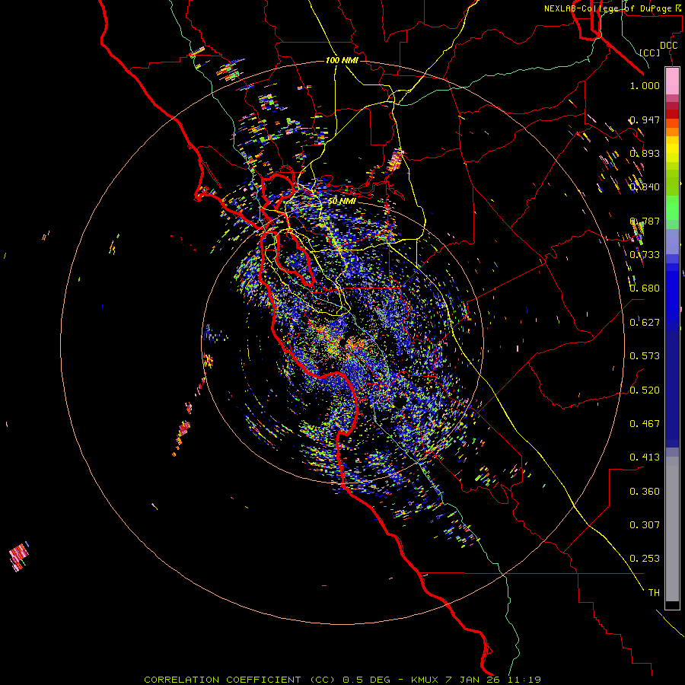The width and height of the screenshot is (685, 685).
Task: Click the 1.000 value on color scale
Action: tap(645, 85)
